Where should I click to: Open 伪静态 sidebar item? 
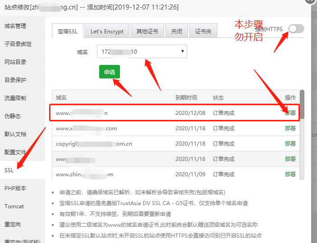pos(13,116)
